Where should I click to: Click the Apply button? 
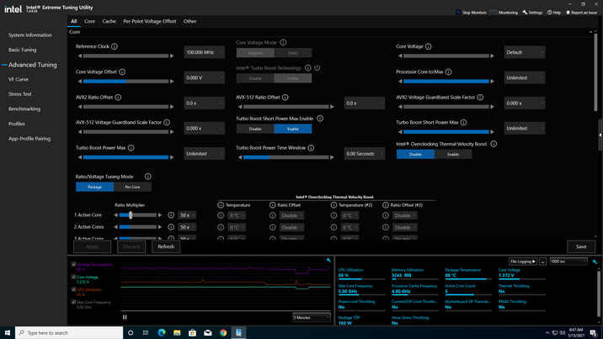[93, 246]
